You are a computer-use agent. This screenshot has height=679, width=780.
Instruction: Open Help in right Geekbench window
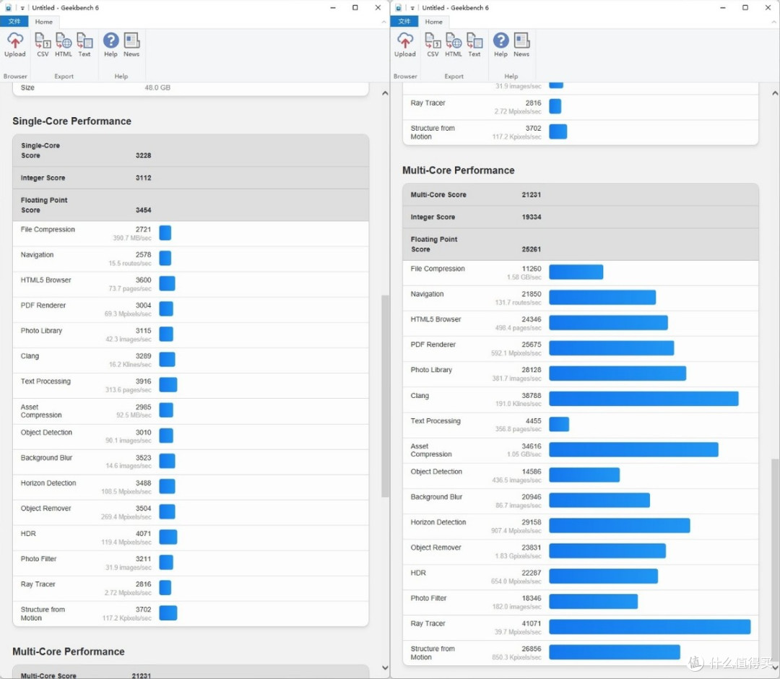point(500,45)
